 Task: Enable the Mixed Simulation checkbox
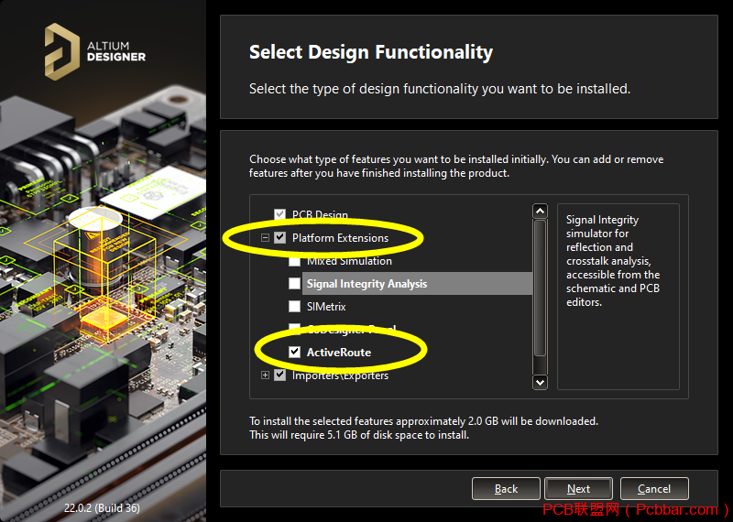click(x=294, y=261)
